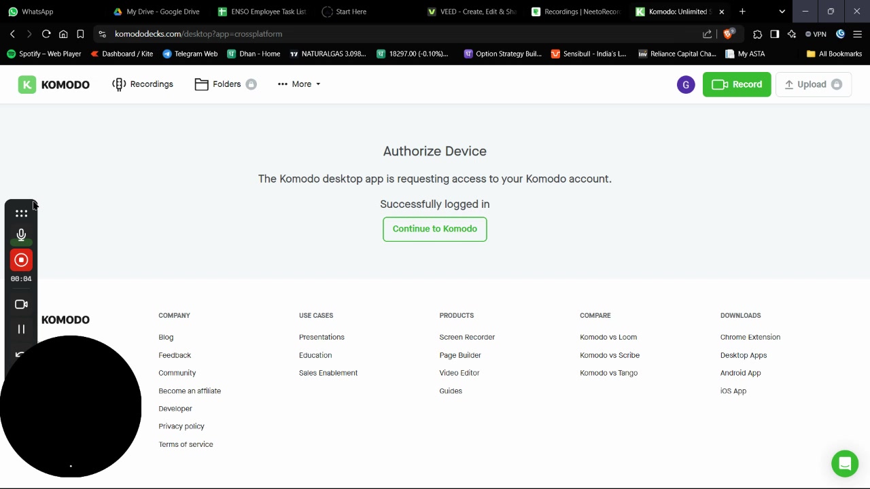The width and height of the screenshot is (870, 489).
Task: Open Presentations use case link
Action: [x=321, y=338]
